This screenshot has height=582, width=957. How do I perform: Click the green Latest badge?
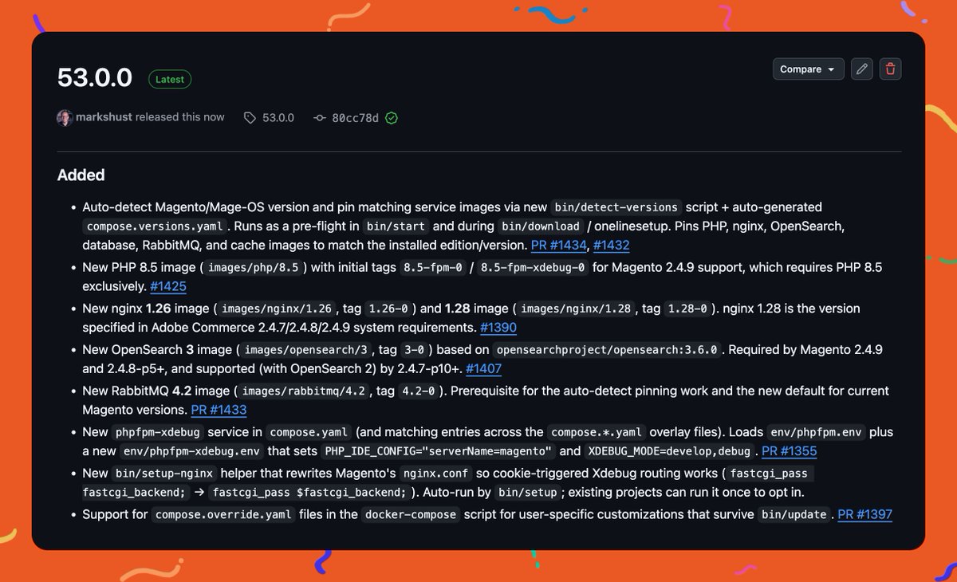[x=170, y=79]
